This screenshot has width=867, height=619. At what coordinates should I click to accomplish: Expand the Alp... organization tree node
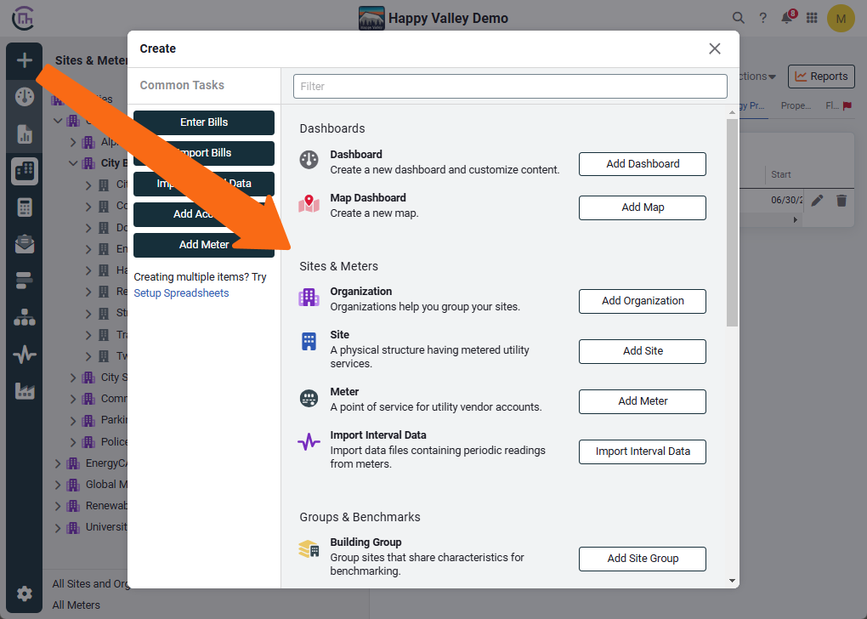[x=73, y=142]
